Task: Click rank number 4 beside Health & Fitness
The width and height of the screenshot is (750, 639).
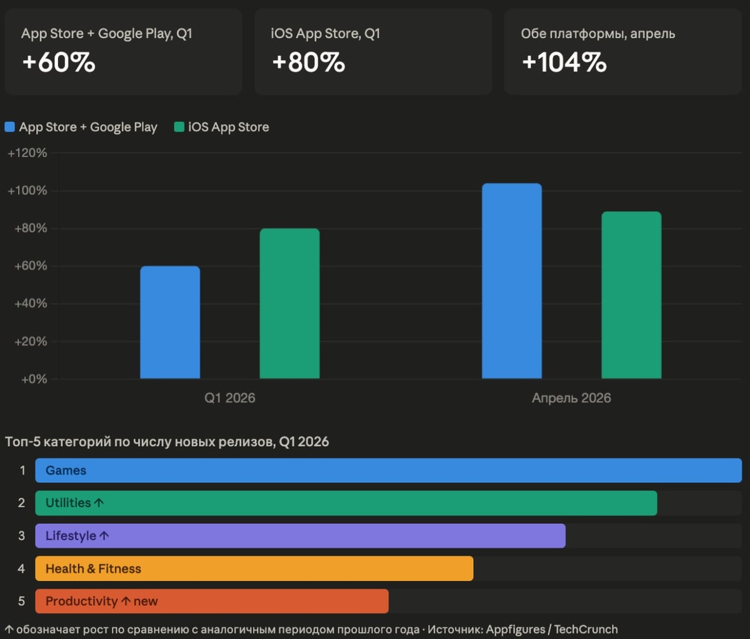Action: pyautogui.click(x=22, y=568)
